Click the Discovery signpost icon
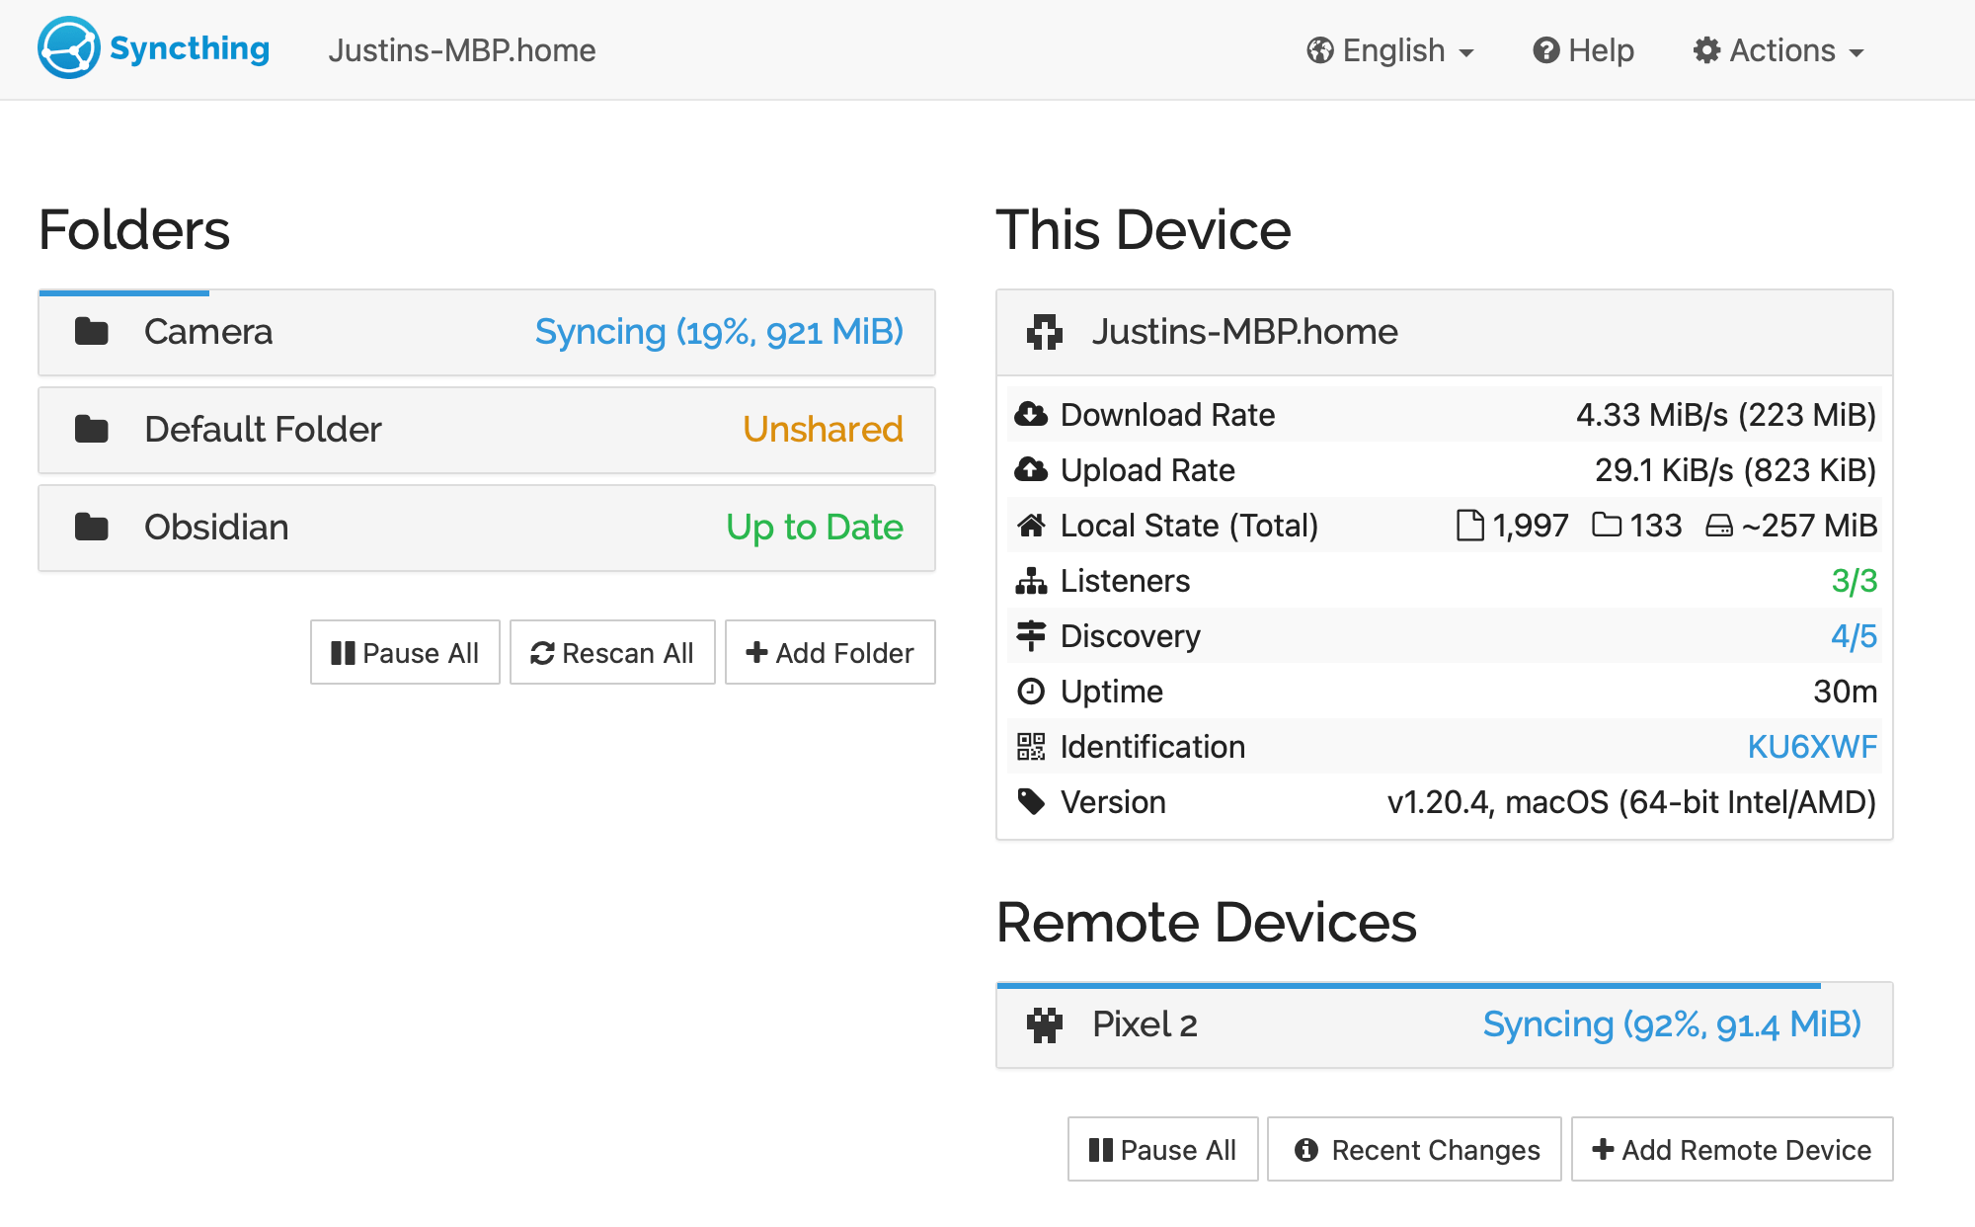The image size is (1975, 1227). (1031, 636)
